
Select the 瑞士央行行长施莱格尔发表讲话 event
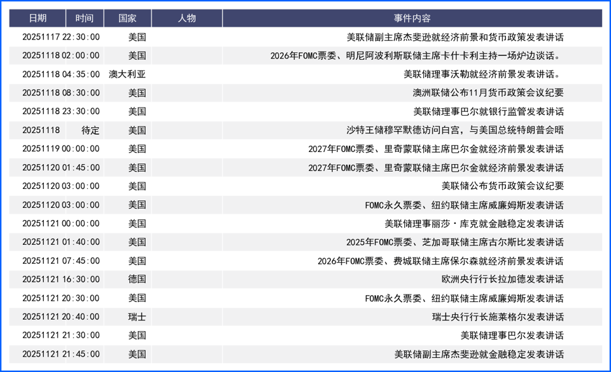[x=498, y=317]
